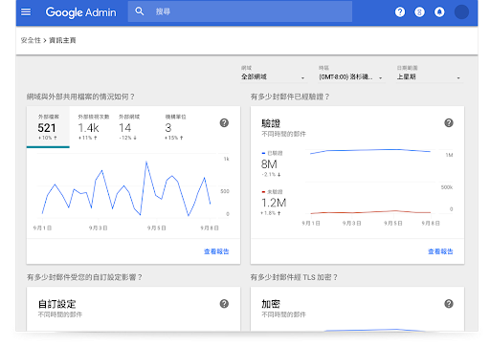This screenshot has width=490, height=346.
Task: Open the hamburger main menu
Action: point(26,12)
